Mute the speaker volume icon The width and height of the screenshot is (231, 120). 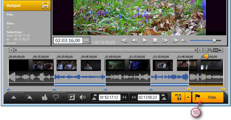coord(184,41)
